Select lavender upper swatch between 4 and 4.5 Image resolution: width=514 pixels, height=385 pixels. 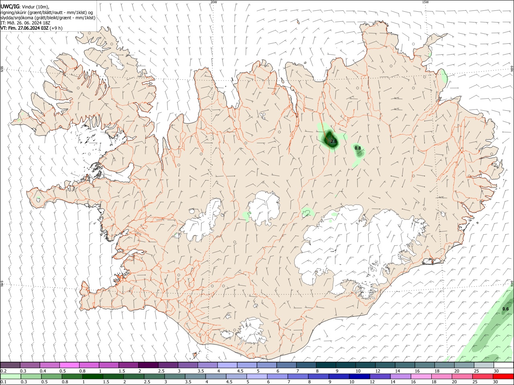227,365
